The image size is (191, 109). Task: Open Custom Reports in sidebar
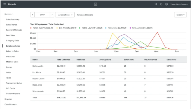pyautogui.click(x=13, y=94)
